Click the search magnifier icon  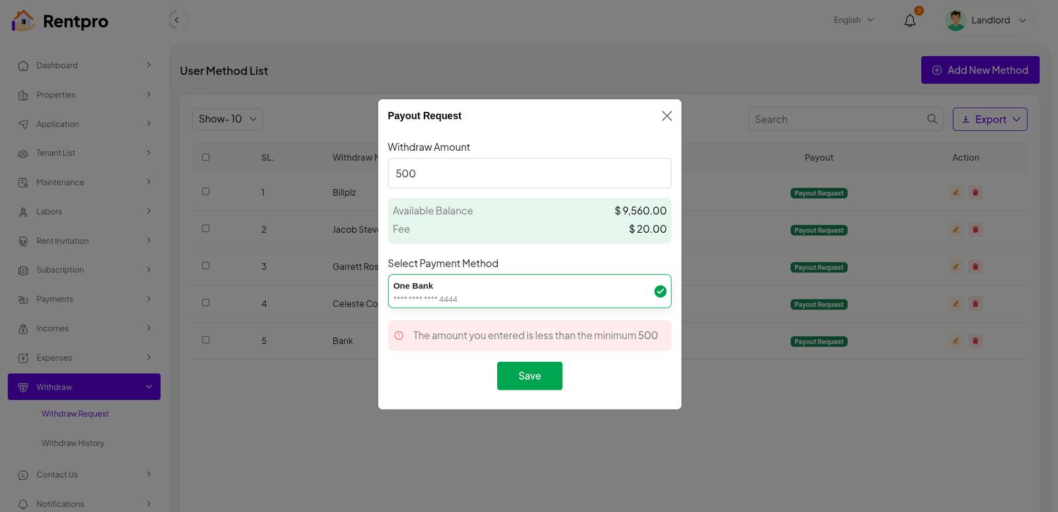932,119
